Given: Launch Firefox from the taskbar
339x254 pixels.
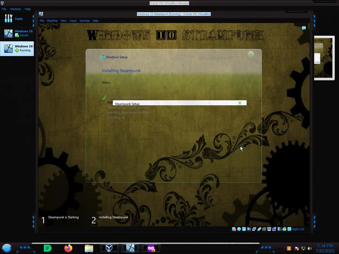Looking at the screenshot, I should (68, 248).
